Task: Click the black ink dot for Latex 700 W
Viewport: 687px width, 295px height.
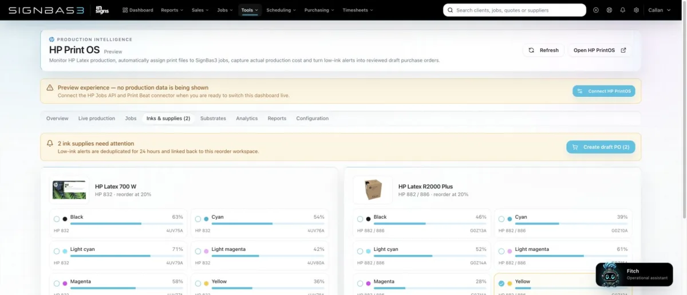Action: 65,219
